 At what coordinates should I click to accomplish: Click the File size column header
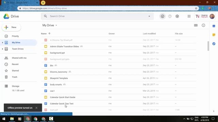178,34
